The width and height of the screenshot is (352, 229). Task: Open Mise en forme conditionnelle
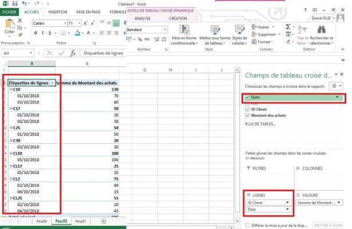click(184, 35)
